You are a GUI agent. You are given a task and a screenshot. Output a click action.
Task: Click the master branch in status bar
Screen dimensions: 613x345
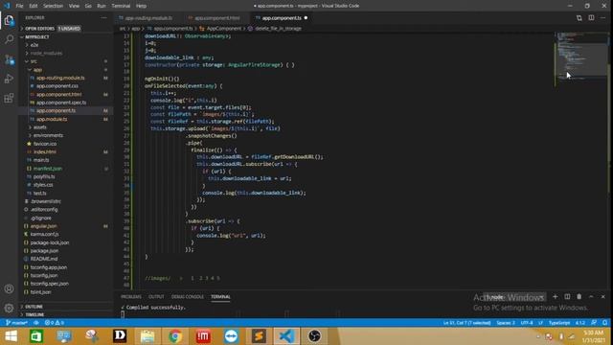pos(16,323)
